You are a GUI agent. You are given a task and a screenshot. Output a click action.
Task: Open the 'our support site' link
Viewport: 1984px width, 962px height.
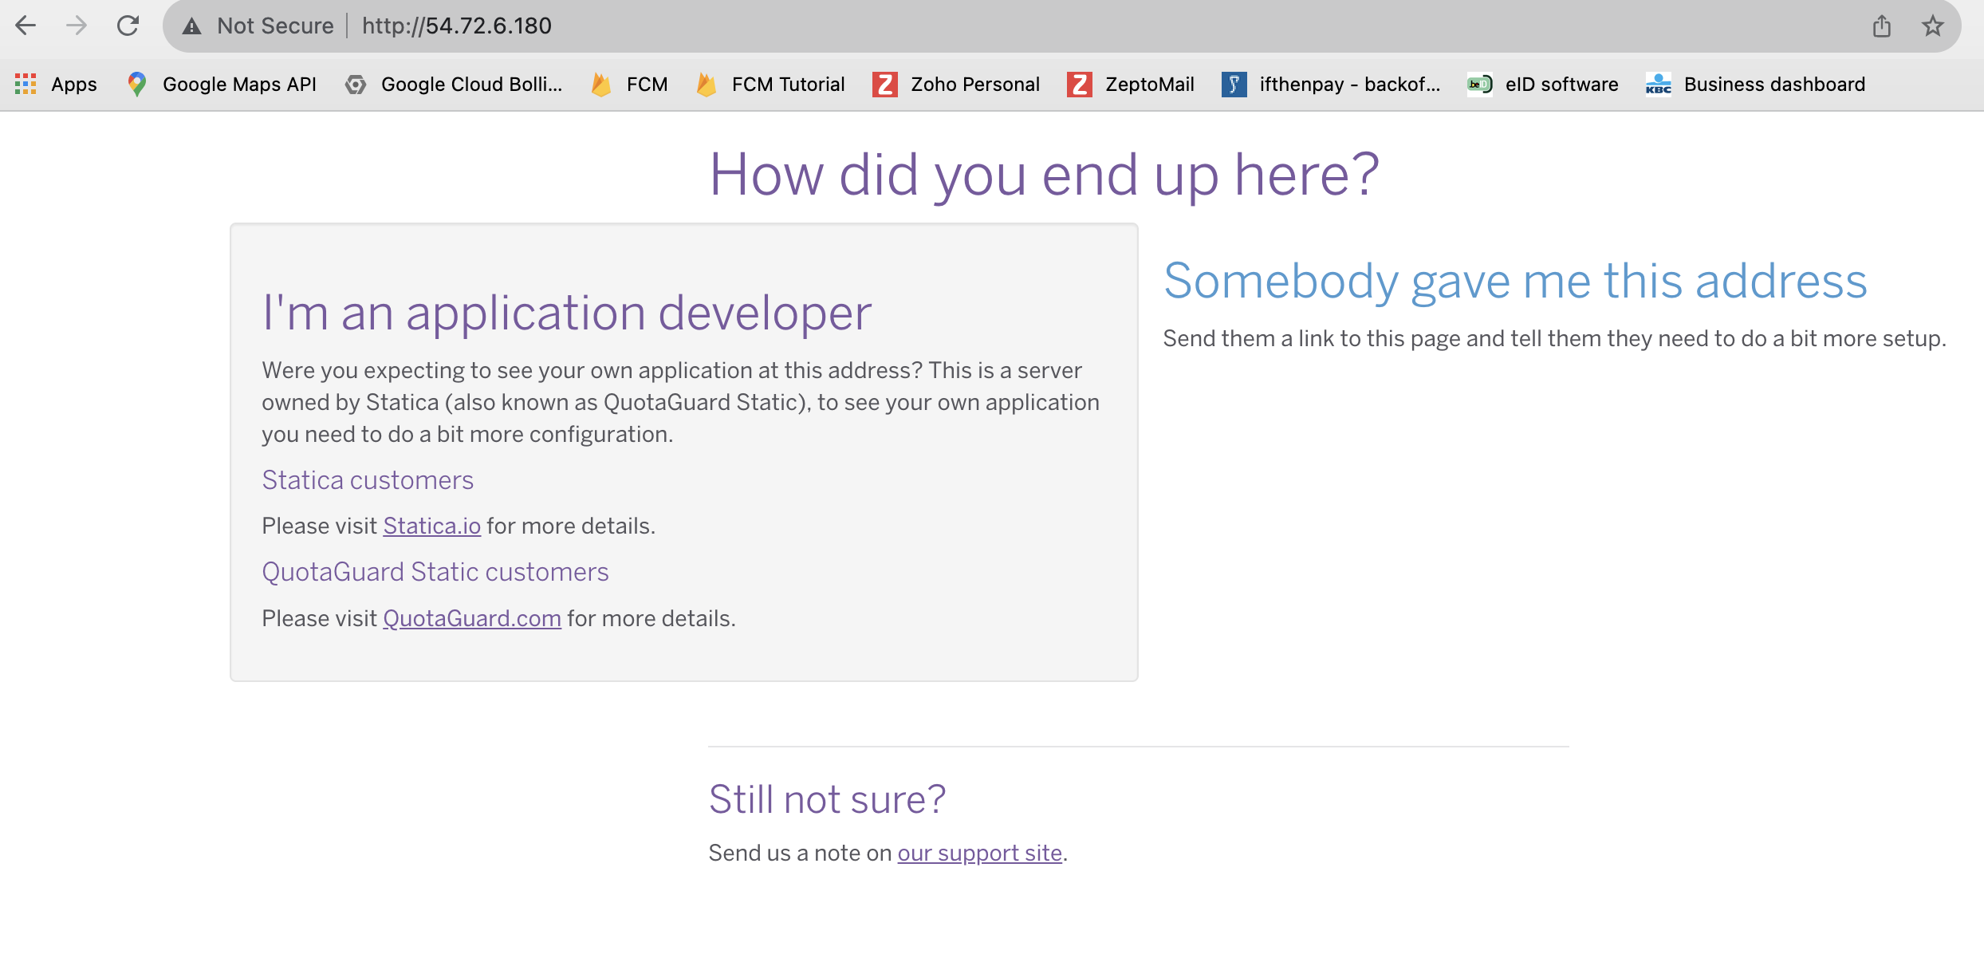click(979, 853)
